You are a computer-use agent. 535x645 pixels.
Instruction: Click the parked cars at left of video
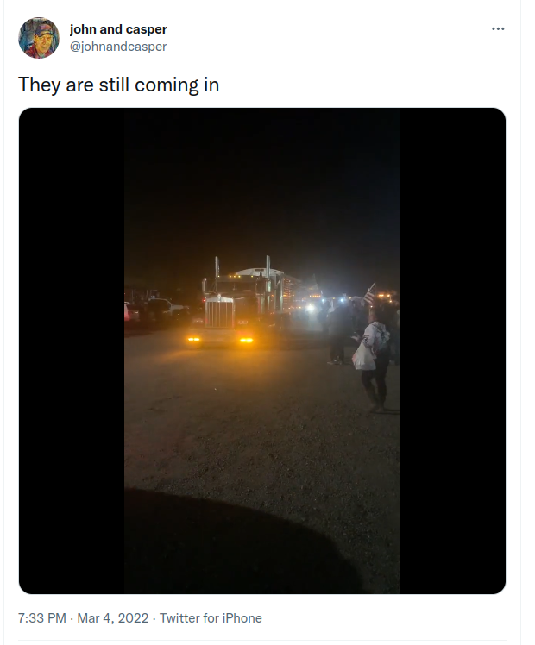point(154,310)
